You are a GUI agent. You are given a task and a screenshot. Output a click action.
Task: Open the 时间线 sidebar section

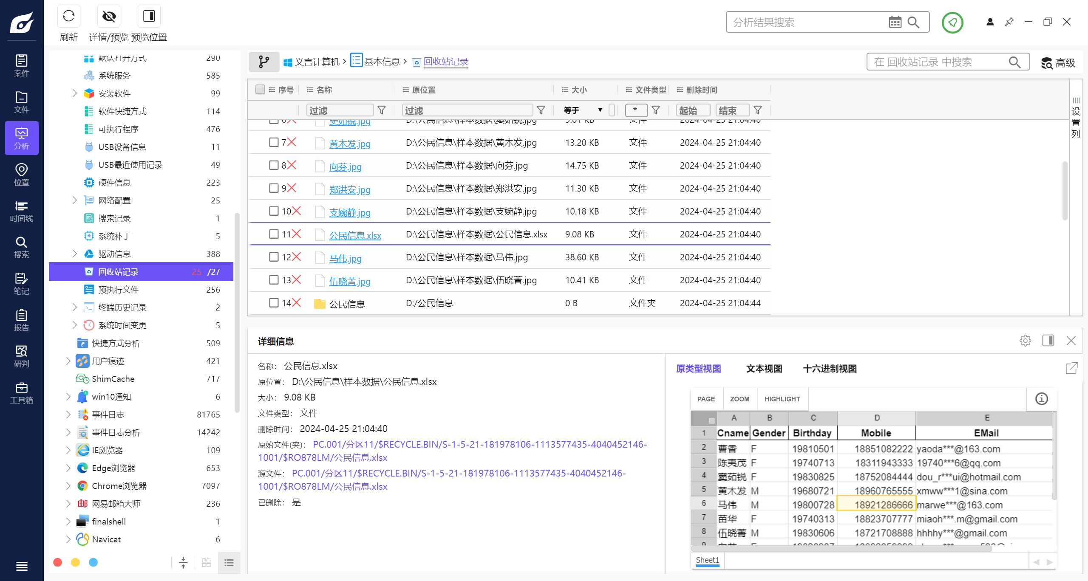point(21,212)
